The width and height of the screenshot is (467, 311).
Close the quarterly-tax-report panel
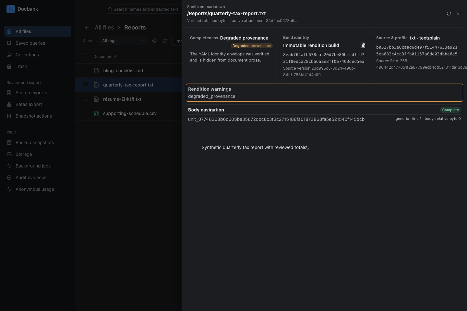pyautogui.click(x=458, y=14)
